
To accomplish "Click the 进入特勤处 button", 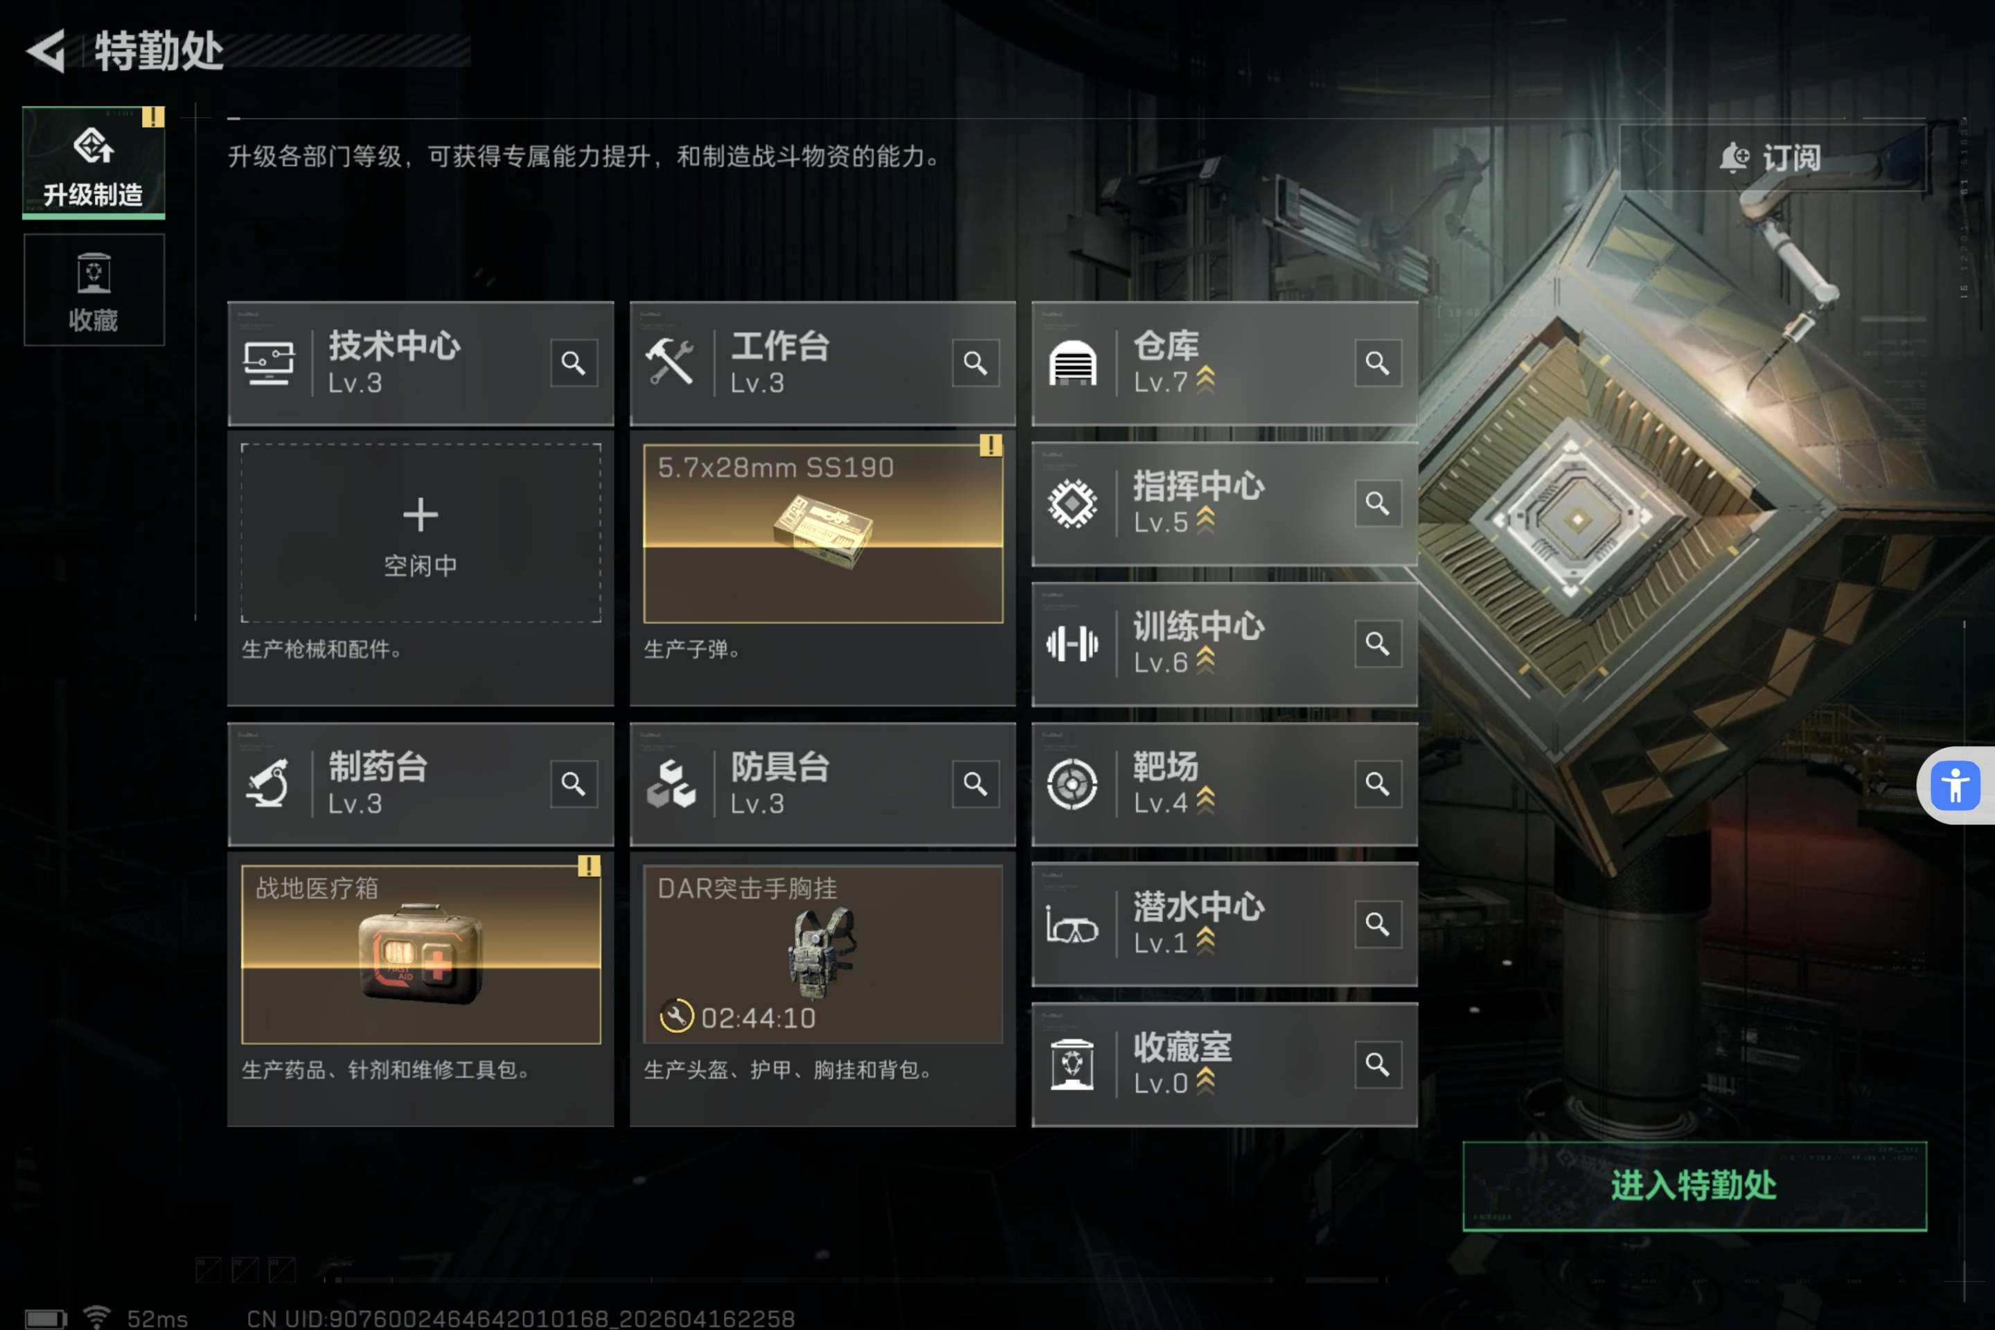I will coord(1694,1186).
